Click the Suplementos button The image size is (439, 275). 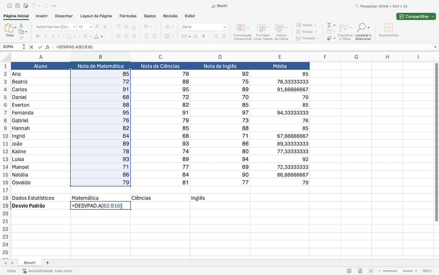[x=389, y=30]
